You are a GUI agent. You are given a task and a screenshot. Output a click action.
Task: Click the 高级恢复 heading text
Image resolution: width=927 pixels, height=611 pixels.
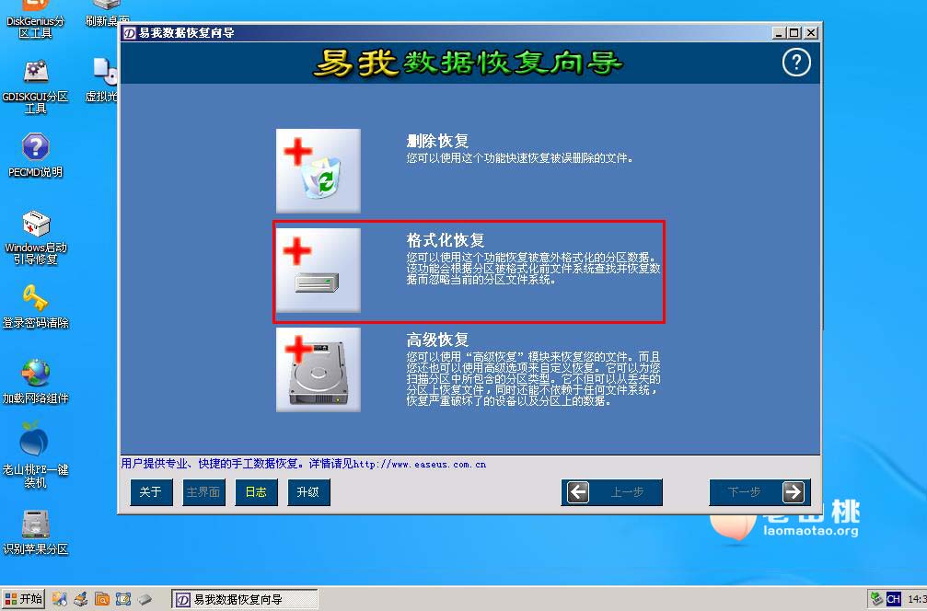437,340
